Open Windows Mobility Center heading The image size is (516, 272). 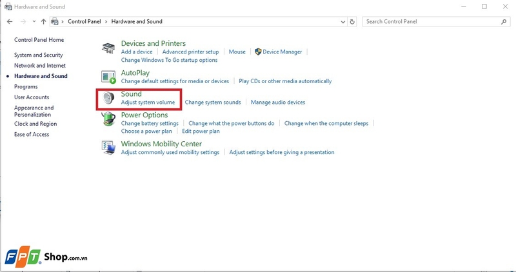pos(161,144)
